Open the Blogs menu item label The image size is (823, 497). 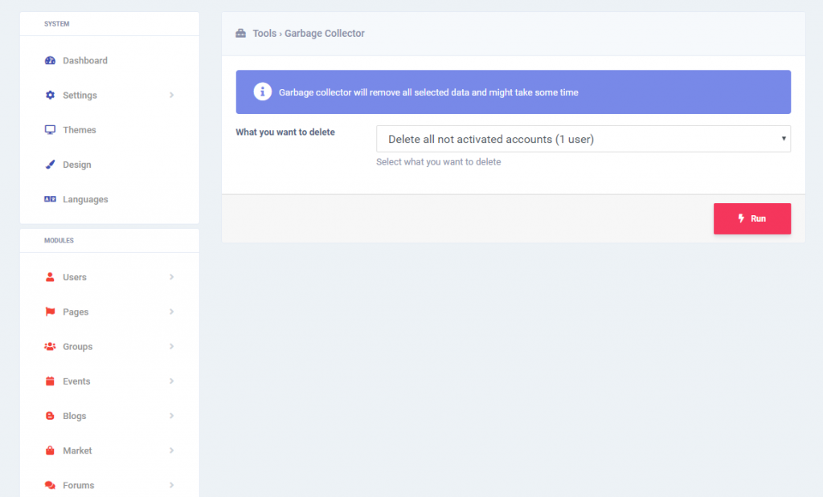point(75,416)
